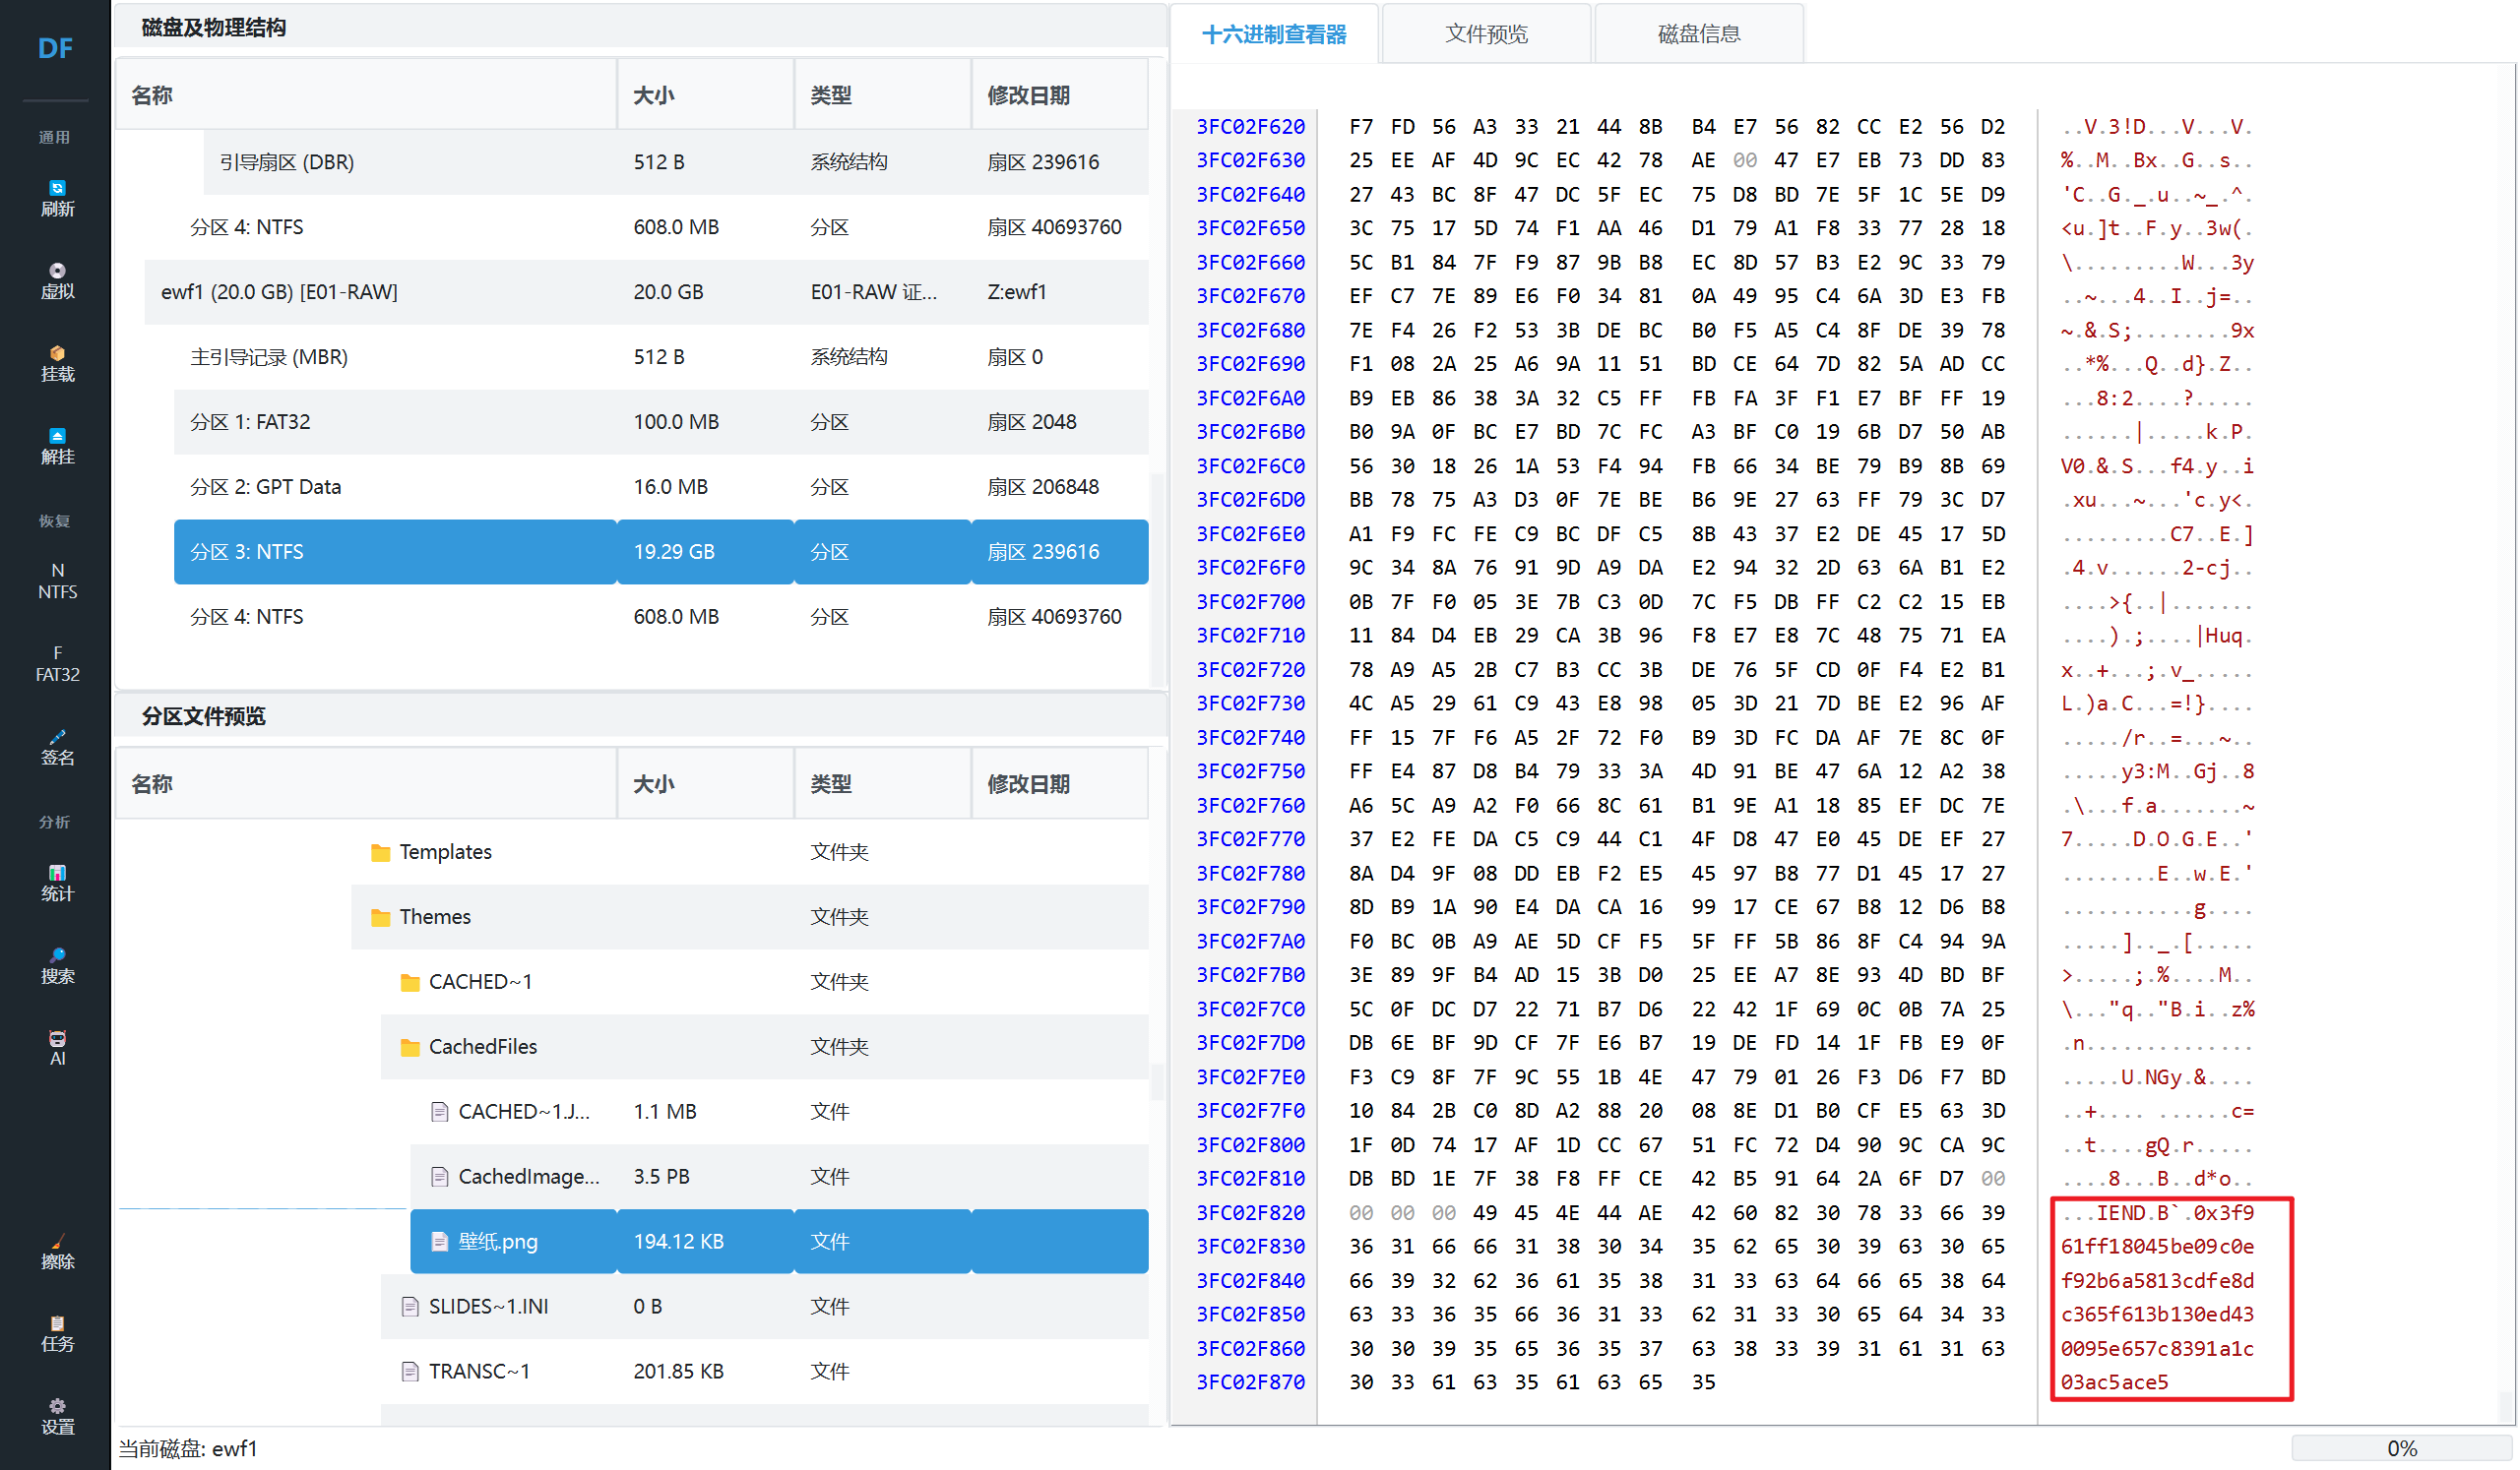Click the 统计 (statistics) icon
Viewport: 2520px width, 1470px height.
point(57,883)
